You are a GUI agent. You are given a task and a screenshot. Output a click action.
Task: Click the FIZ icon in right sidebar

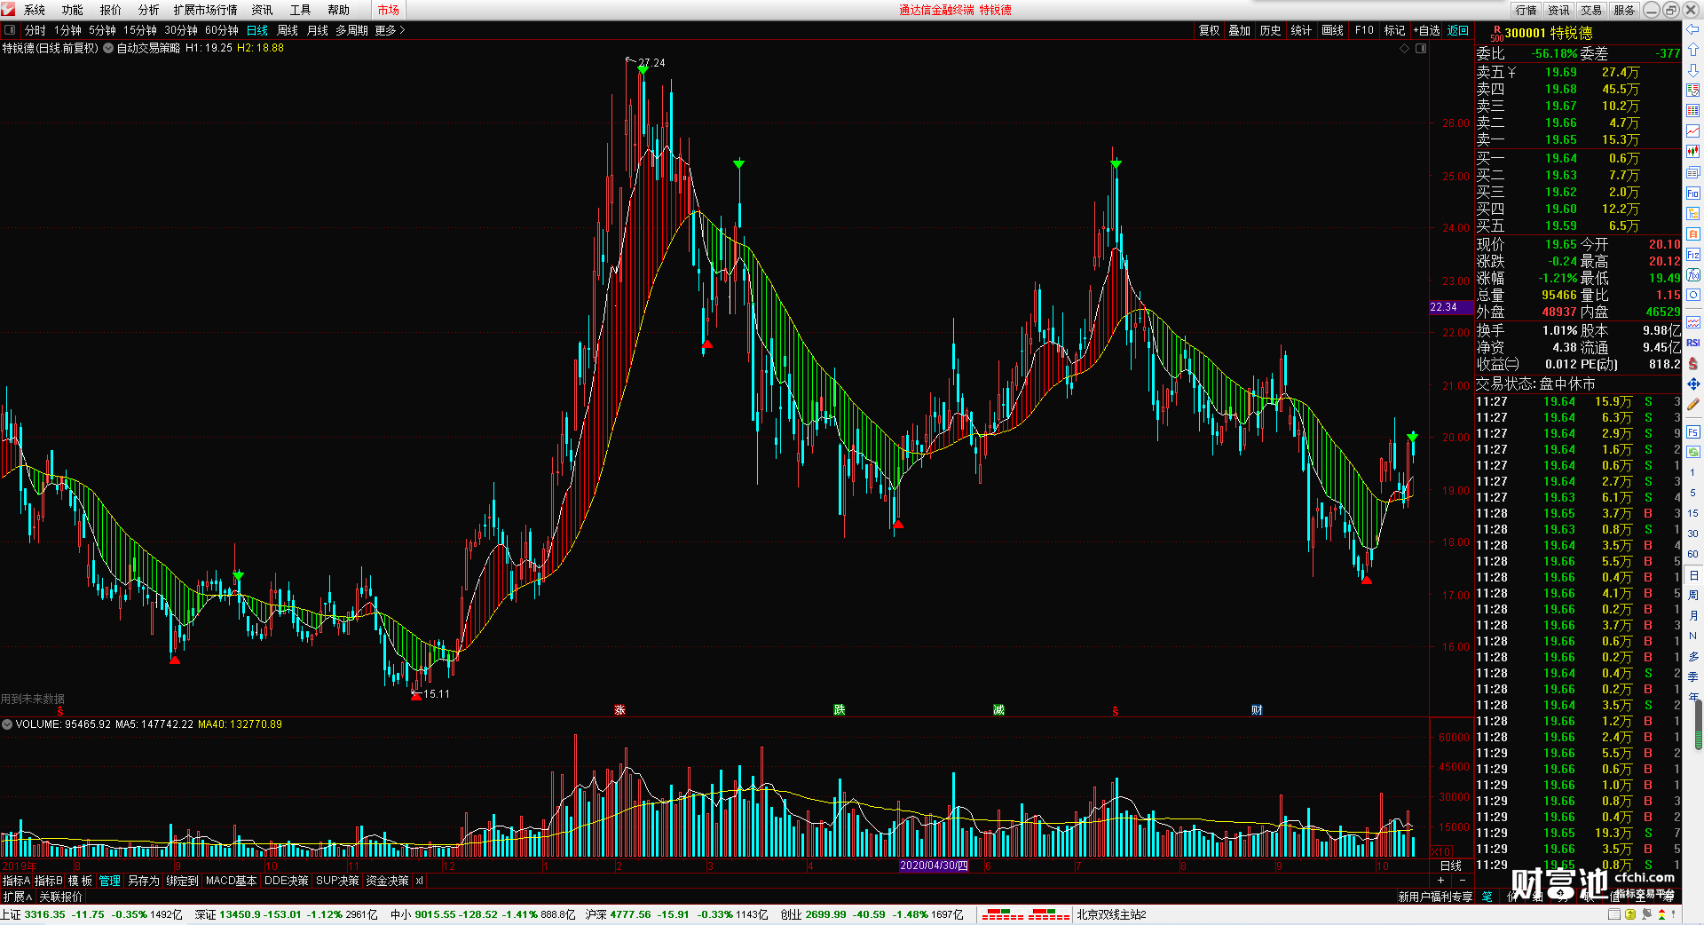(x=1692, y=254)
